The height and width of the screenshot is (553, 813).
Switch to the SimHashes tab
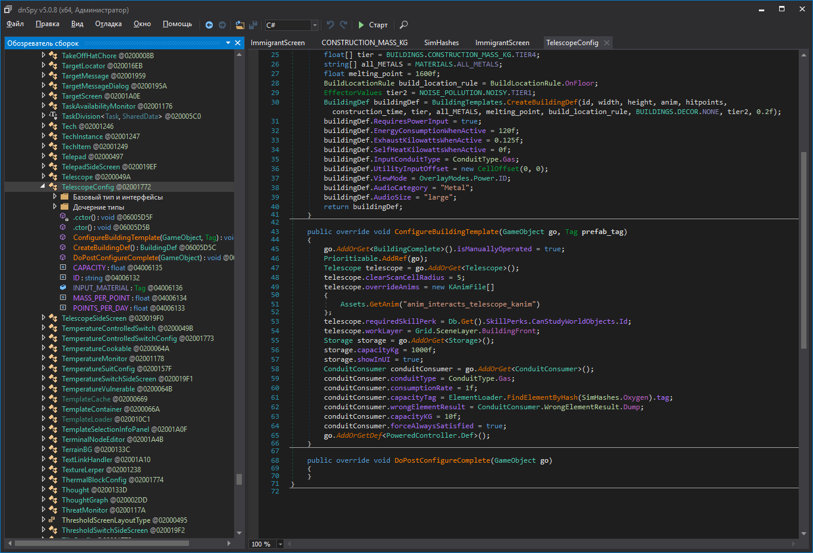click(x=441, y=43)
